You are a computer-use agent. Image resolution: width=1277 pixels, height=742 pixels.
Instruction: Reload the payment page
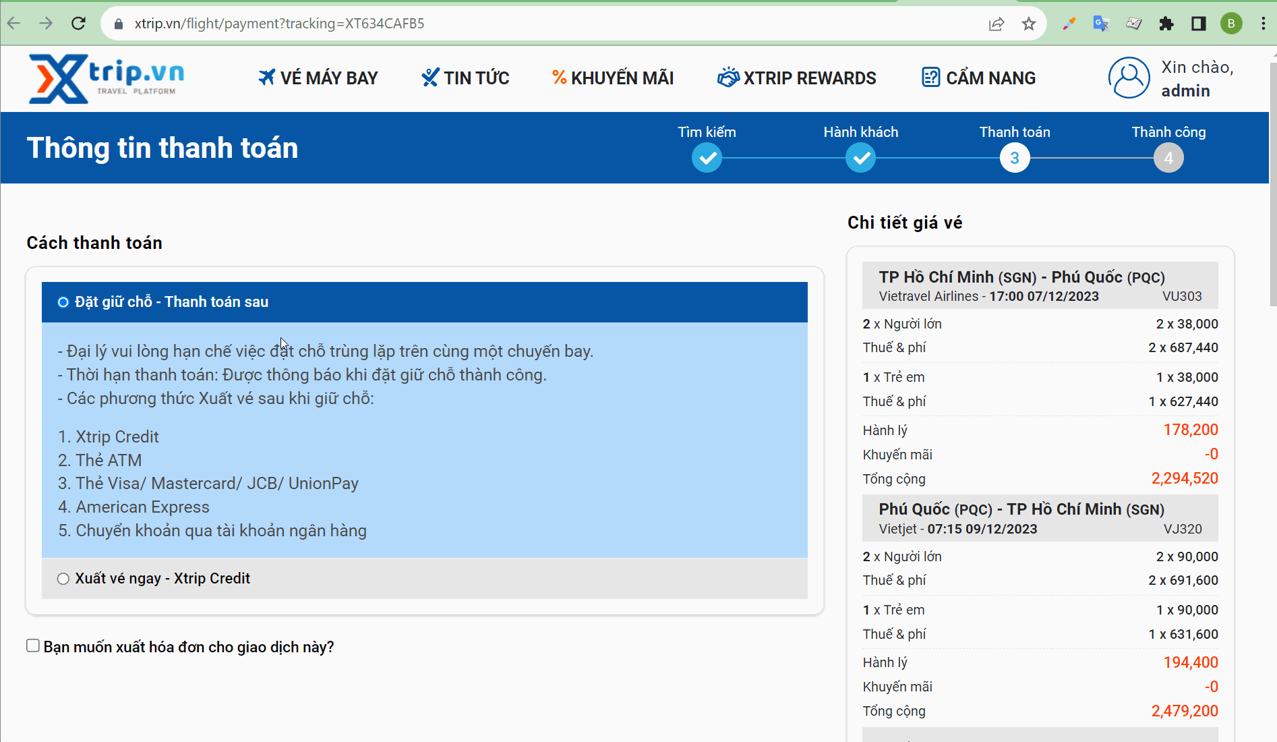(x=79, y=24)
